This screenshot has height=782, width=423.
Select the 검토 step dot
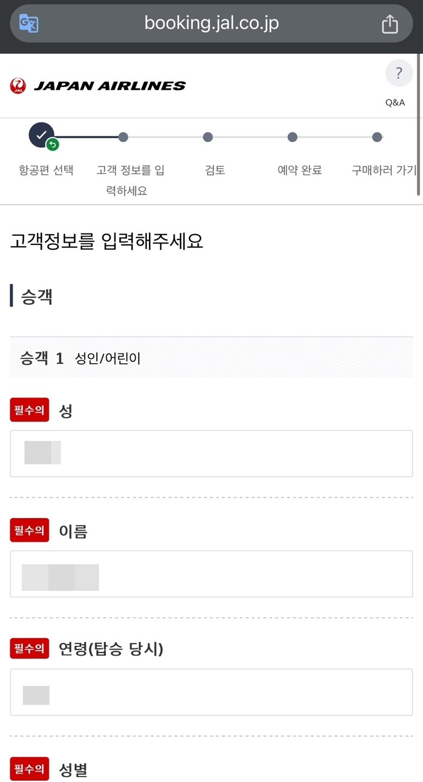(x=208, y=137)
